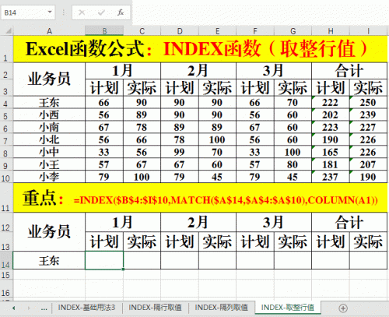Select column H header

click(x=331, y=31)
